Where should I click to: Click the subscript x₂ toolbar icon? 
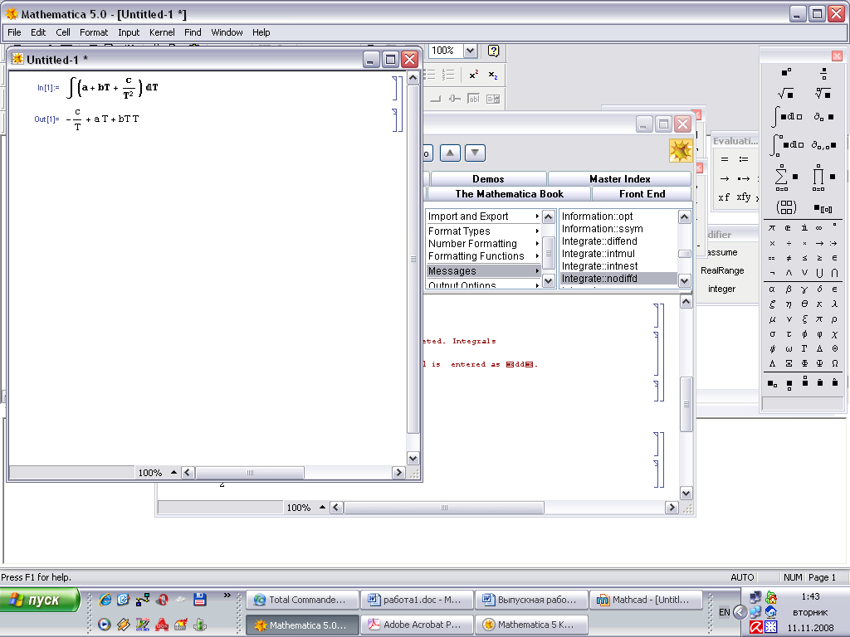[x=493, y=75]
